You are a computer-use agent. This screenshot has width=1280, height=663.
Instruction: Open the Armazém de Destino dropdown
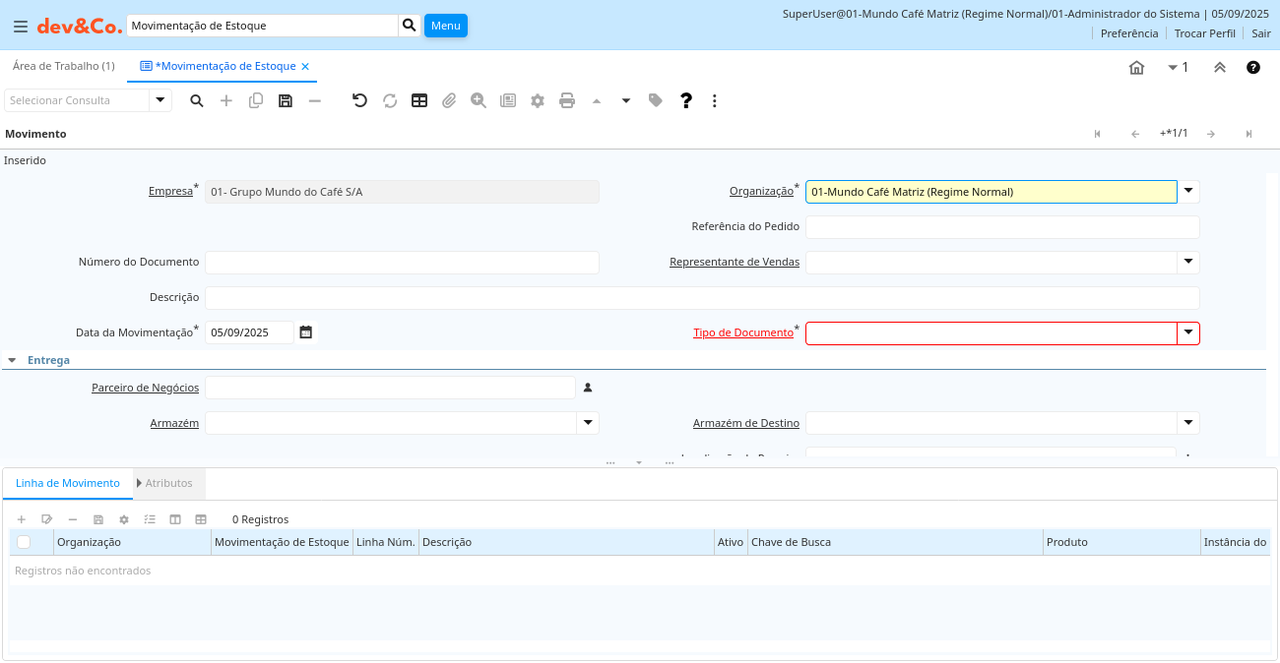pyautogui.click(x=1188, y=423)
